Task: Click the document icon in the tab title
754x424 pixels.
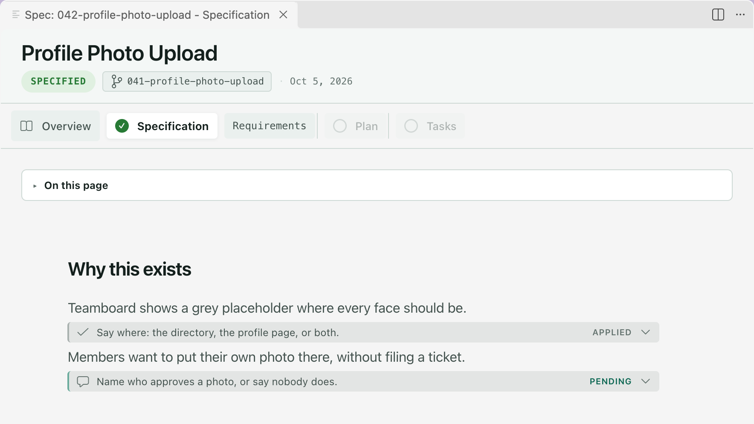Action: [16, 15]
